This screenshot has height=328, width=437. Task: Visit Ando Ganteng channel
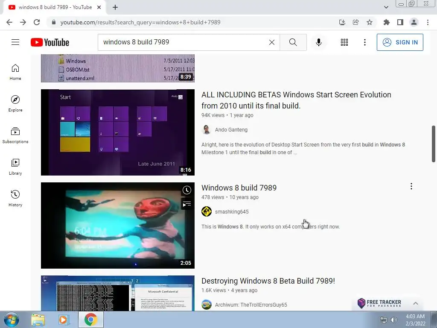click(x=231, y=130)
